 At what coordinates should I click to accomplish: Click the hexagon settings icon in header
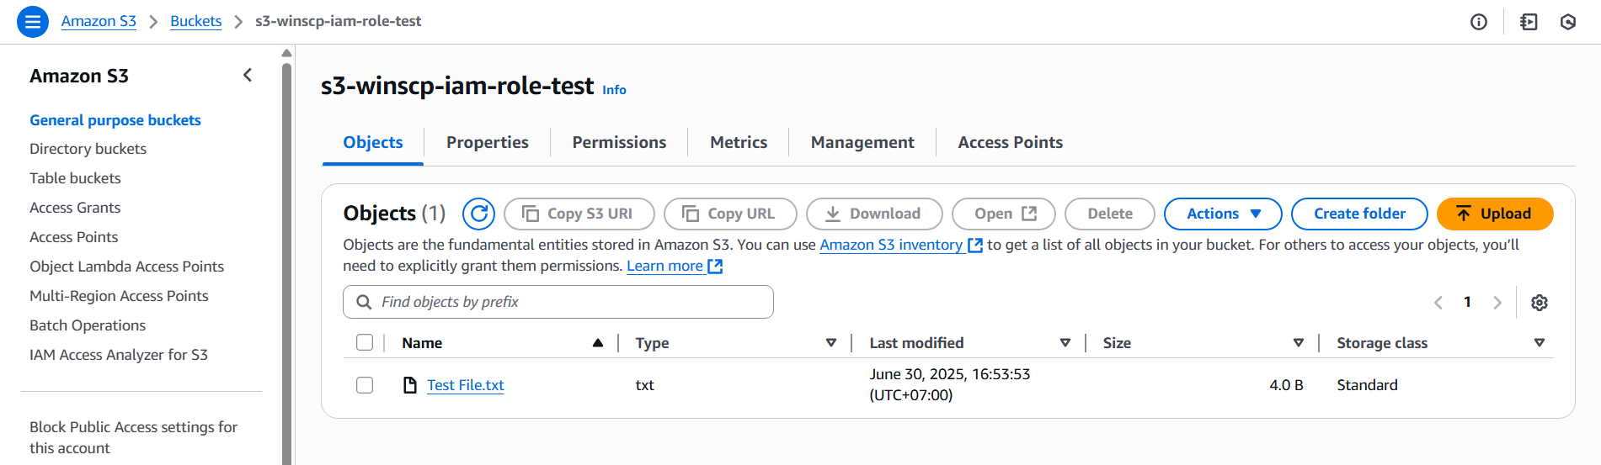(1568, 22)
